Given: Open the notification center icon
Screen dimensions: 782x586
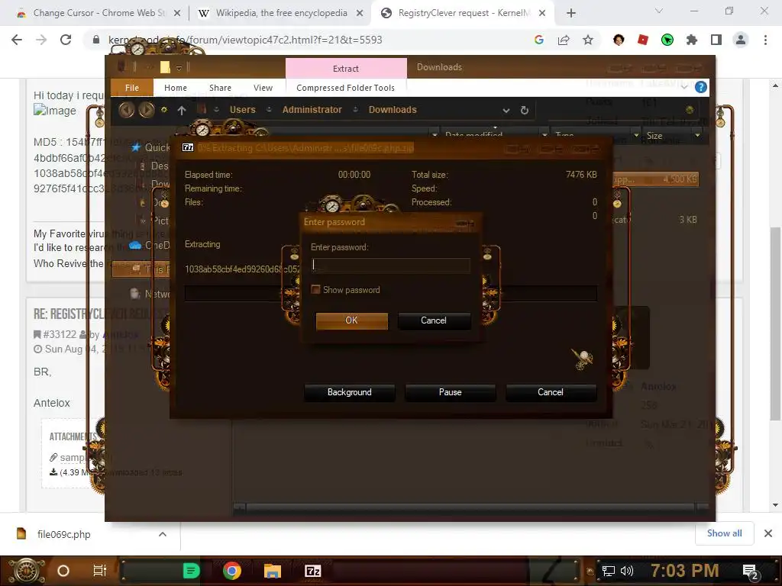Looking at the screenshot, I should [750, 572].
